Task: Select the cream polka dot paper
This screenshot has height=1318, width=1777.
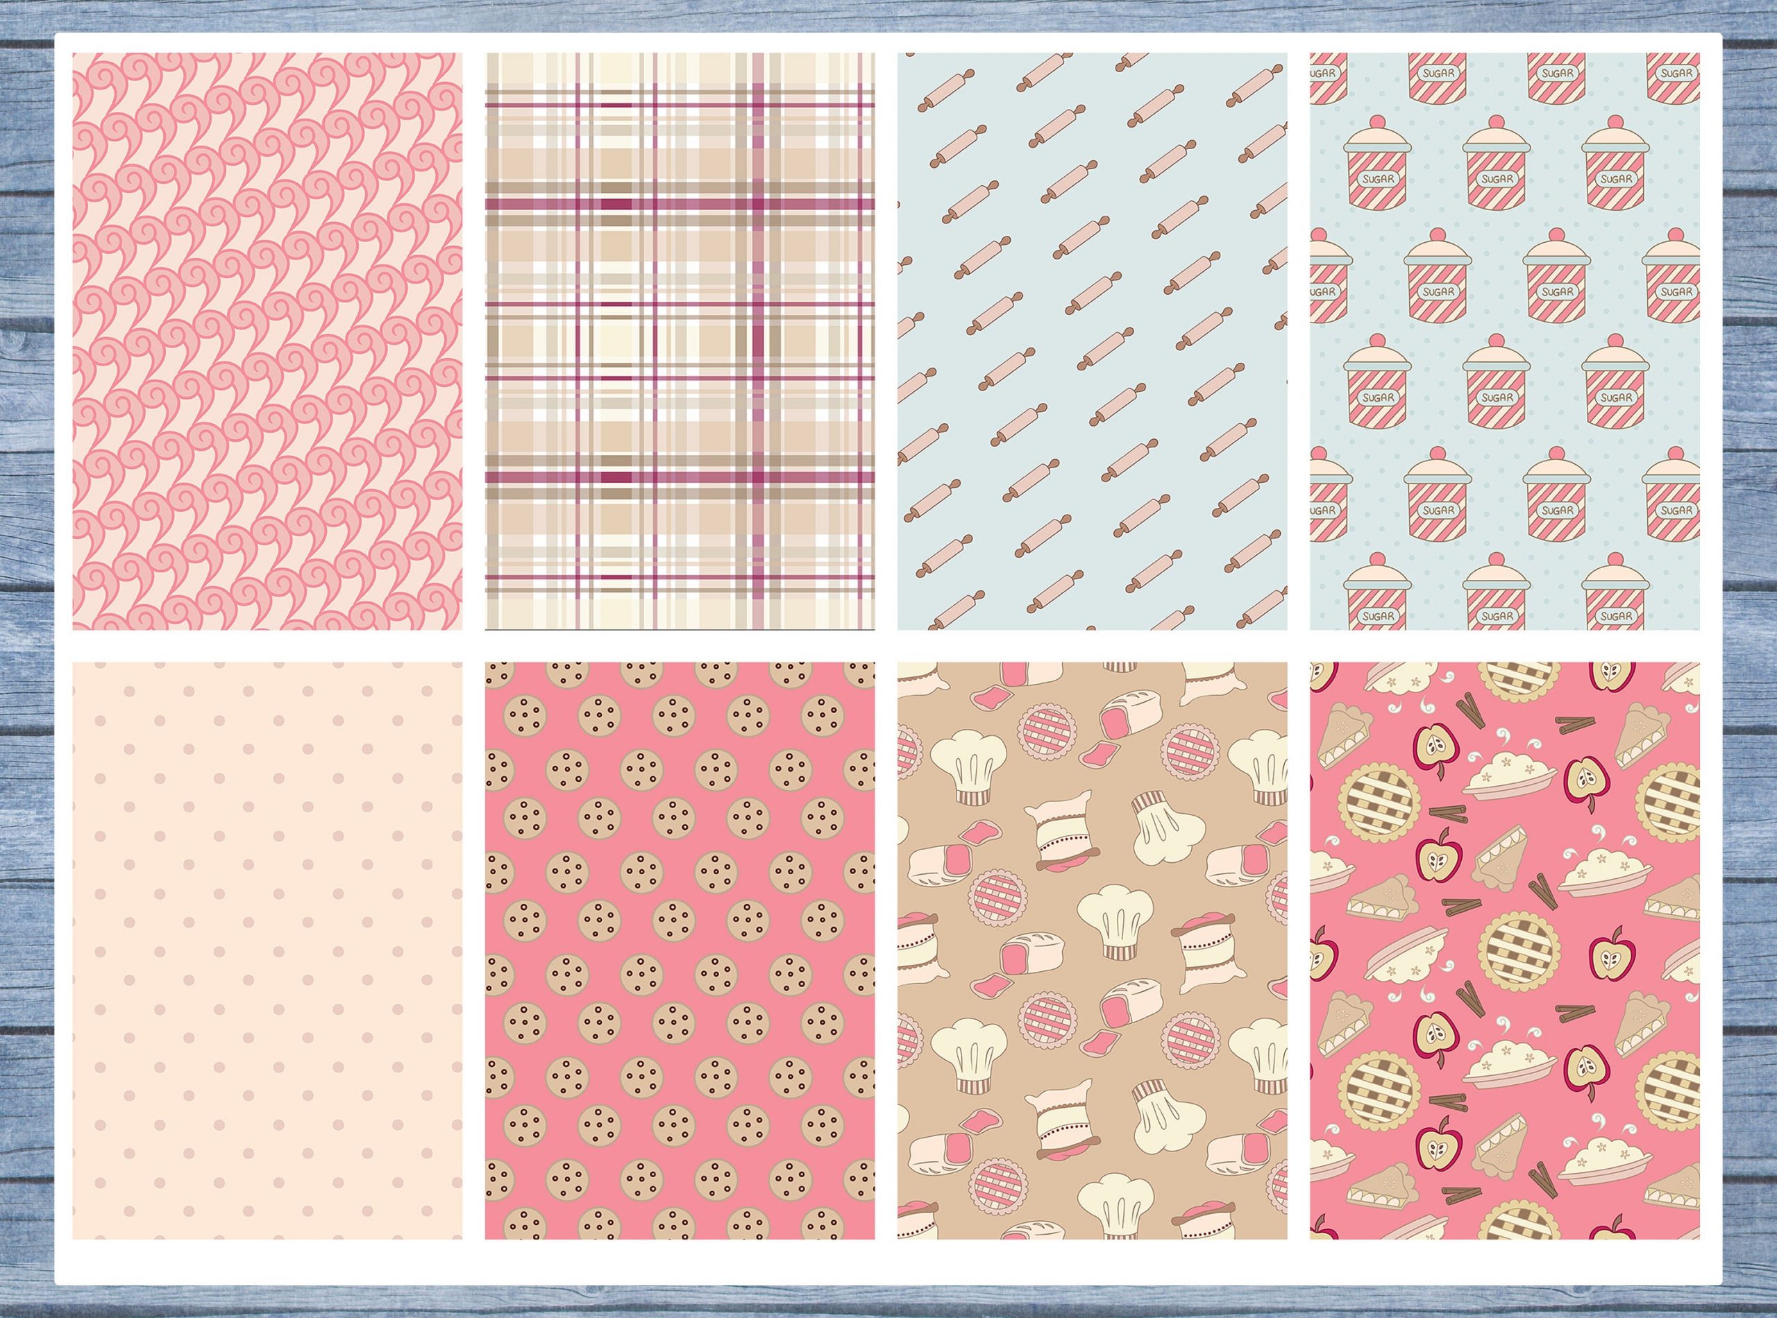Action: (267, 950)
